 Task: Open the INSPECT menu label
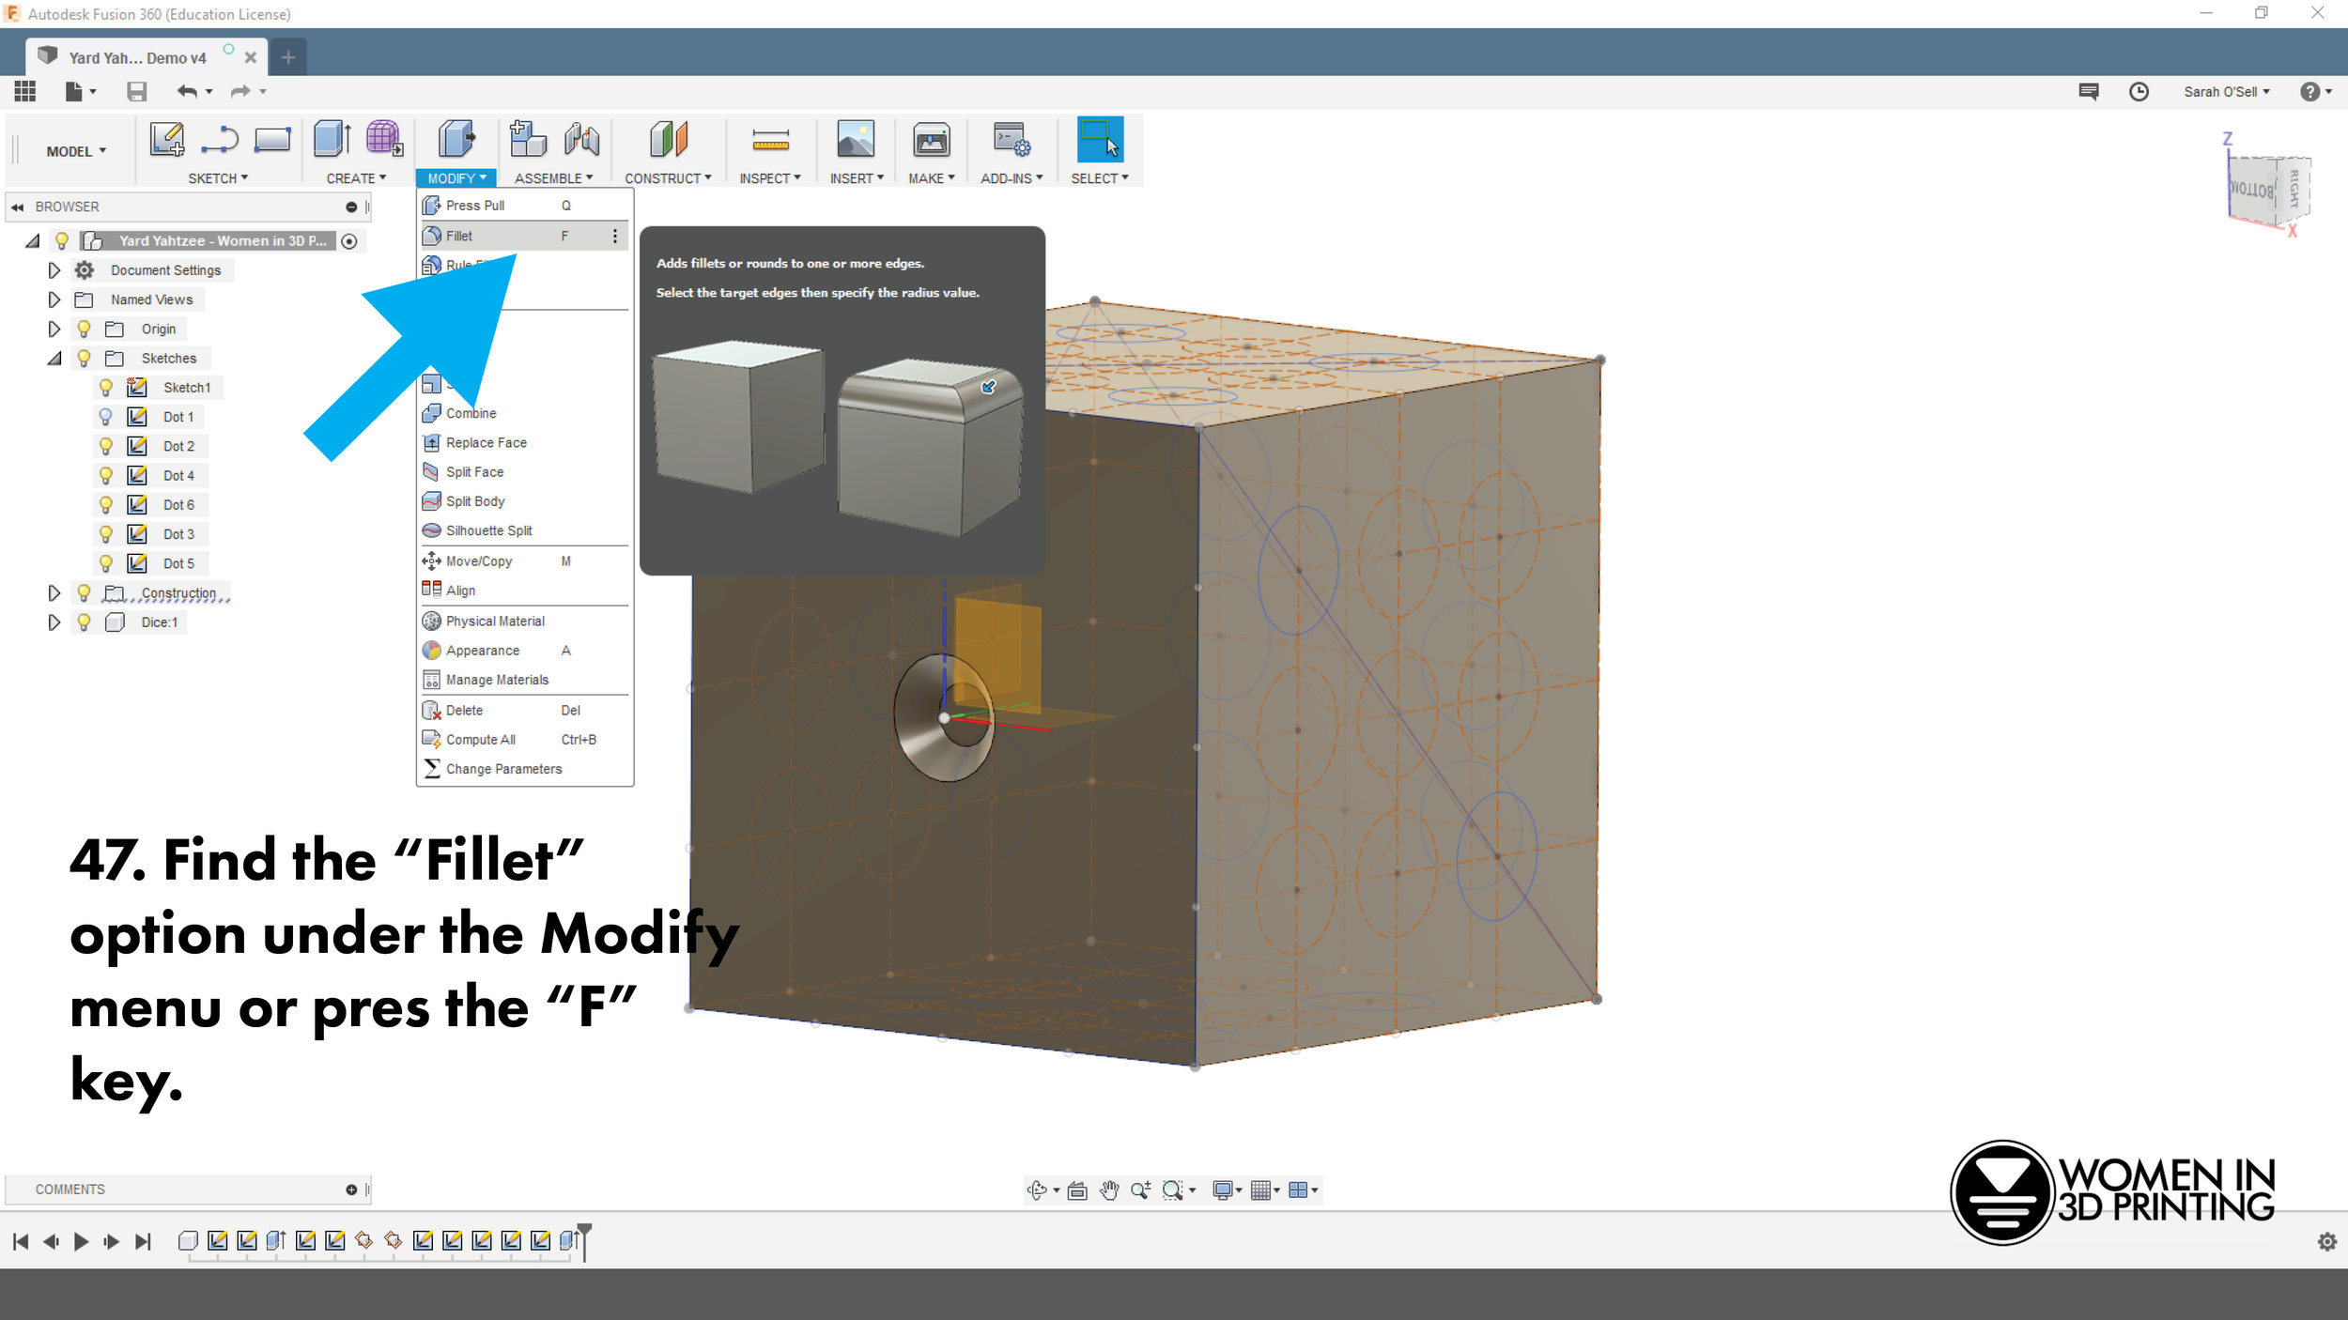[x=769, y=178]
